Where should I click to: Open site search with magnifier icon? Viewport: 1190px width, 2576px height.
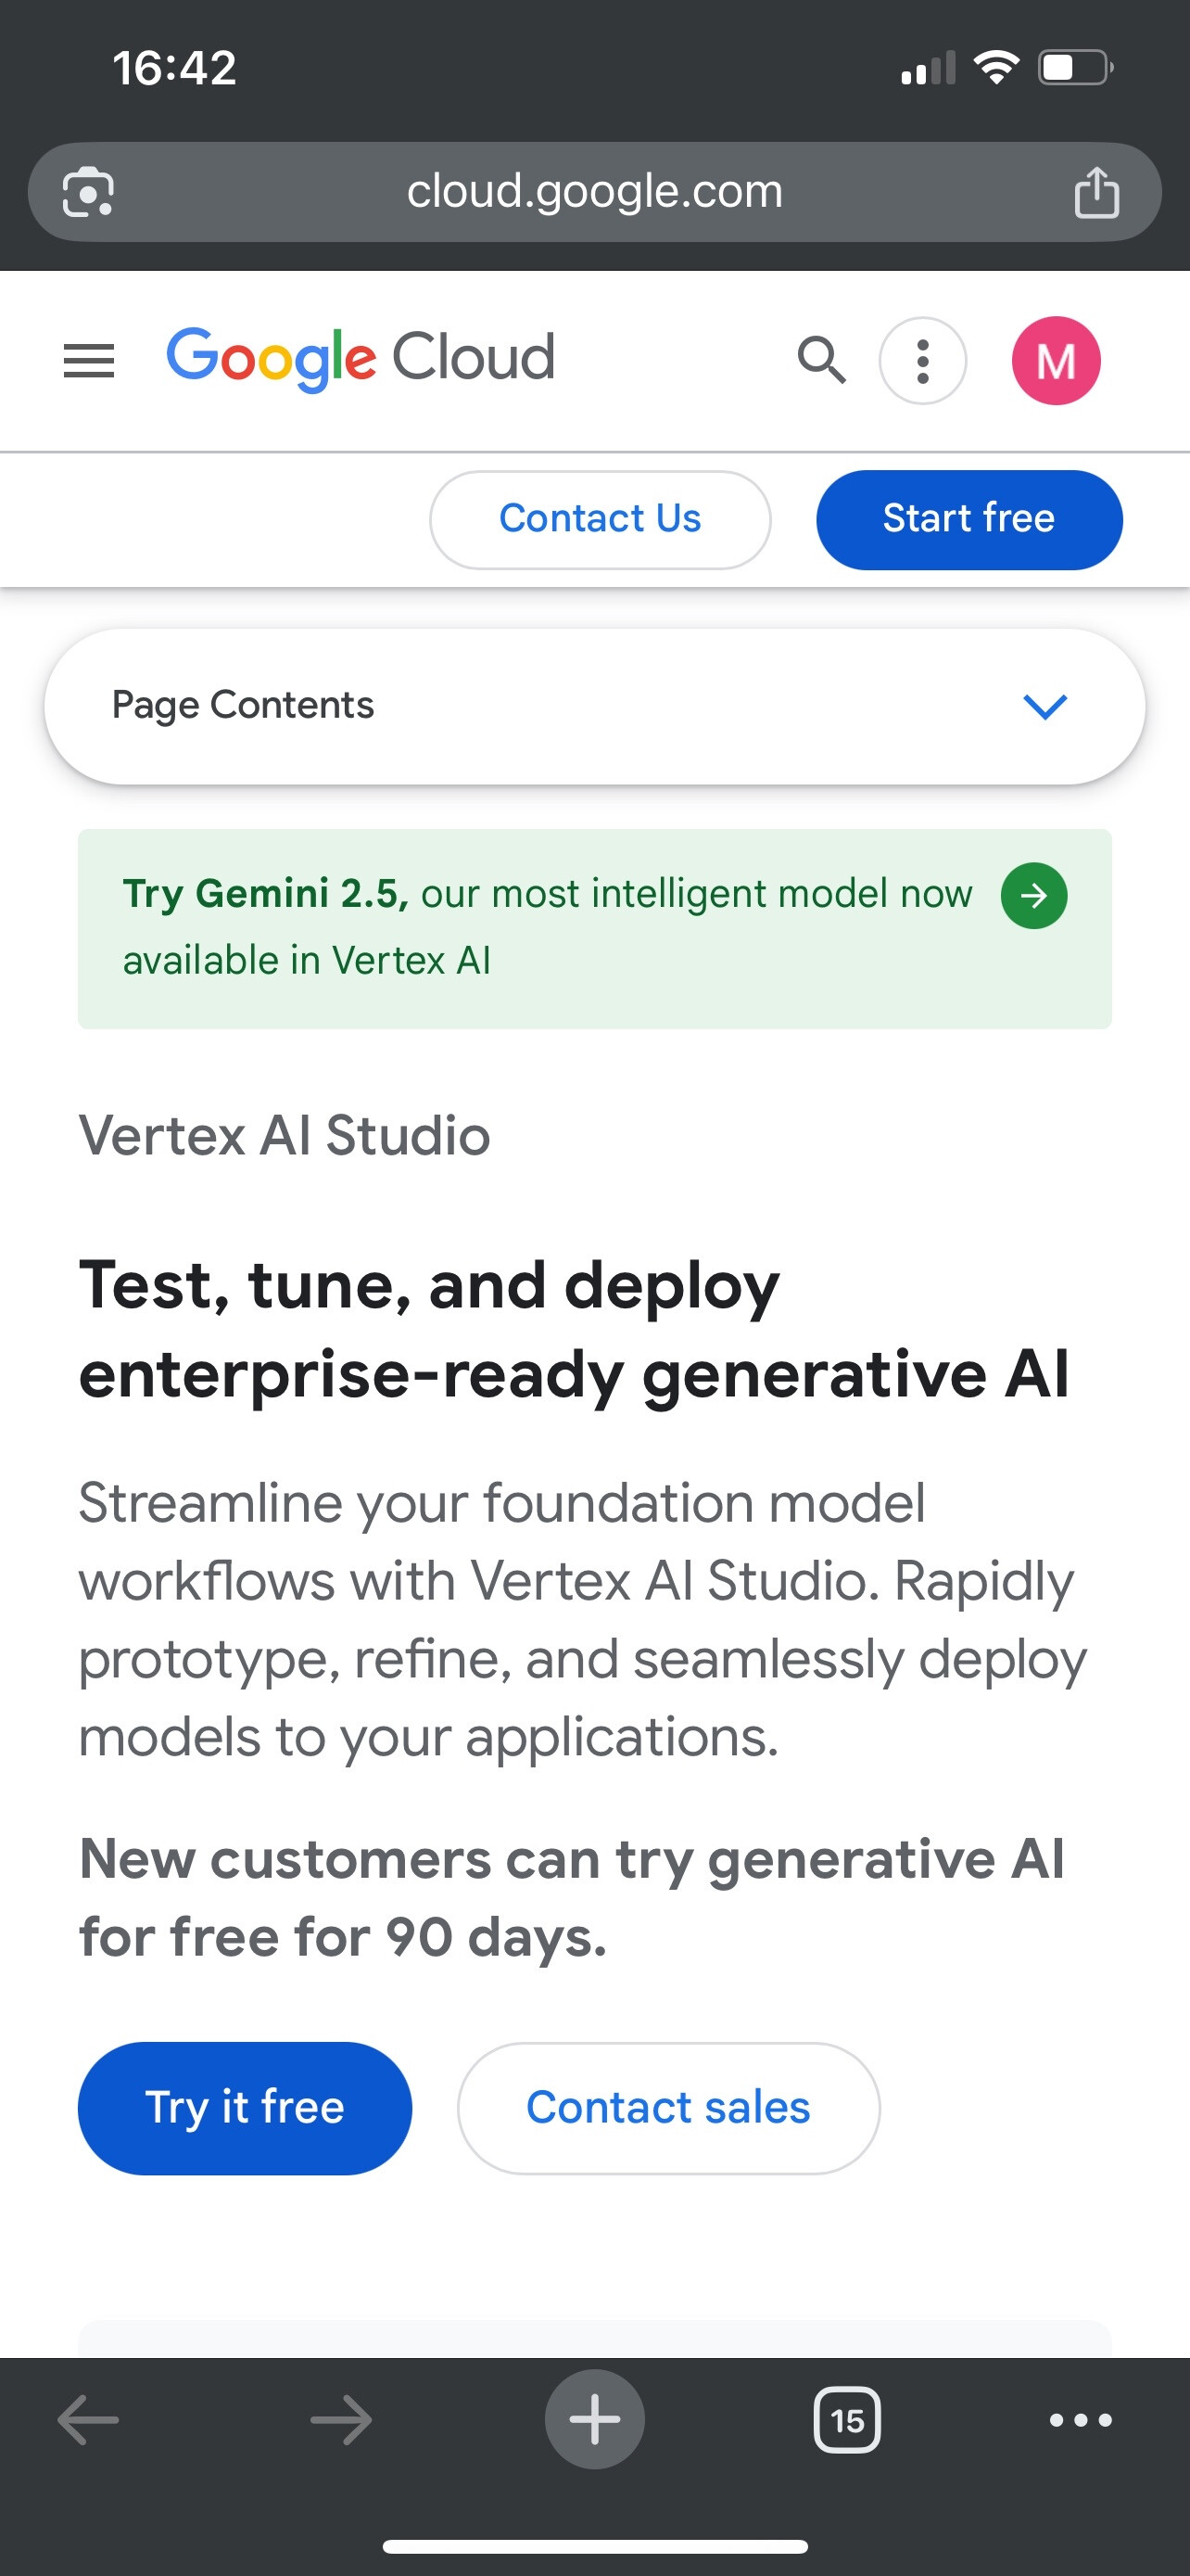[821, 360]
